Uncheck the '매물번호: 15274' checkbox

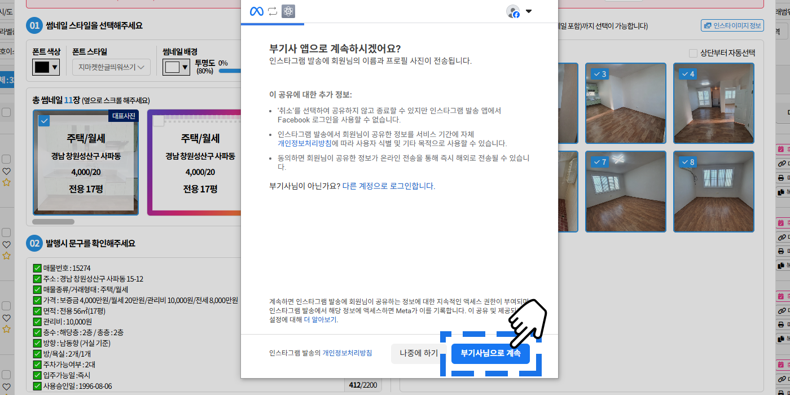click(38, 268)
